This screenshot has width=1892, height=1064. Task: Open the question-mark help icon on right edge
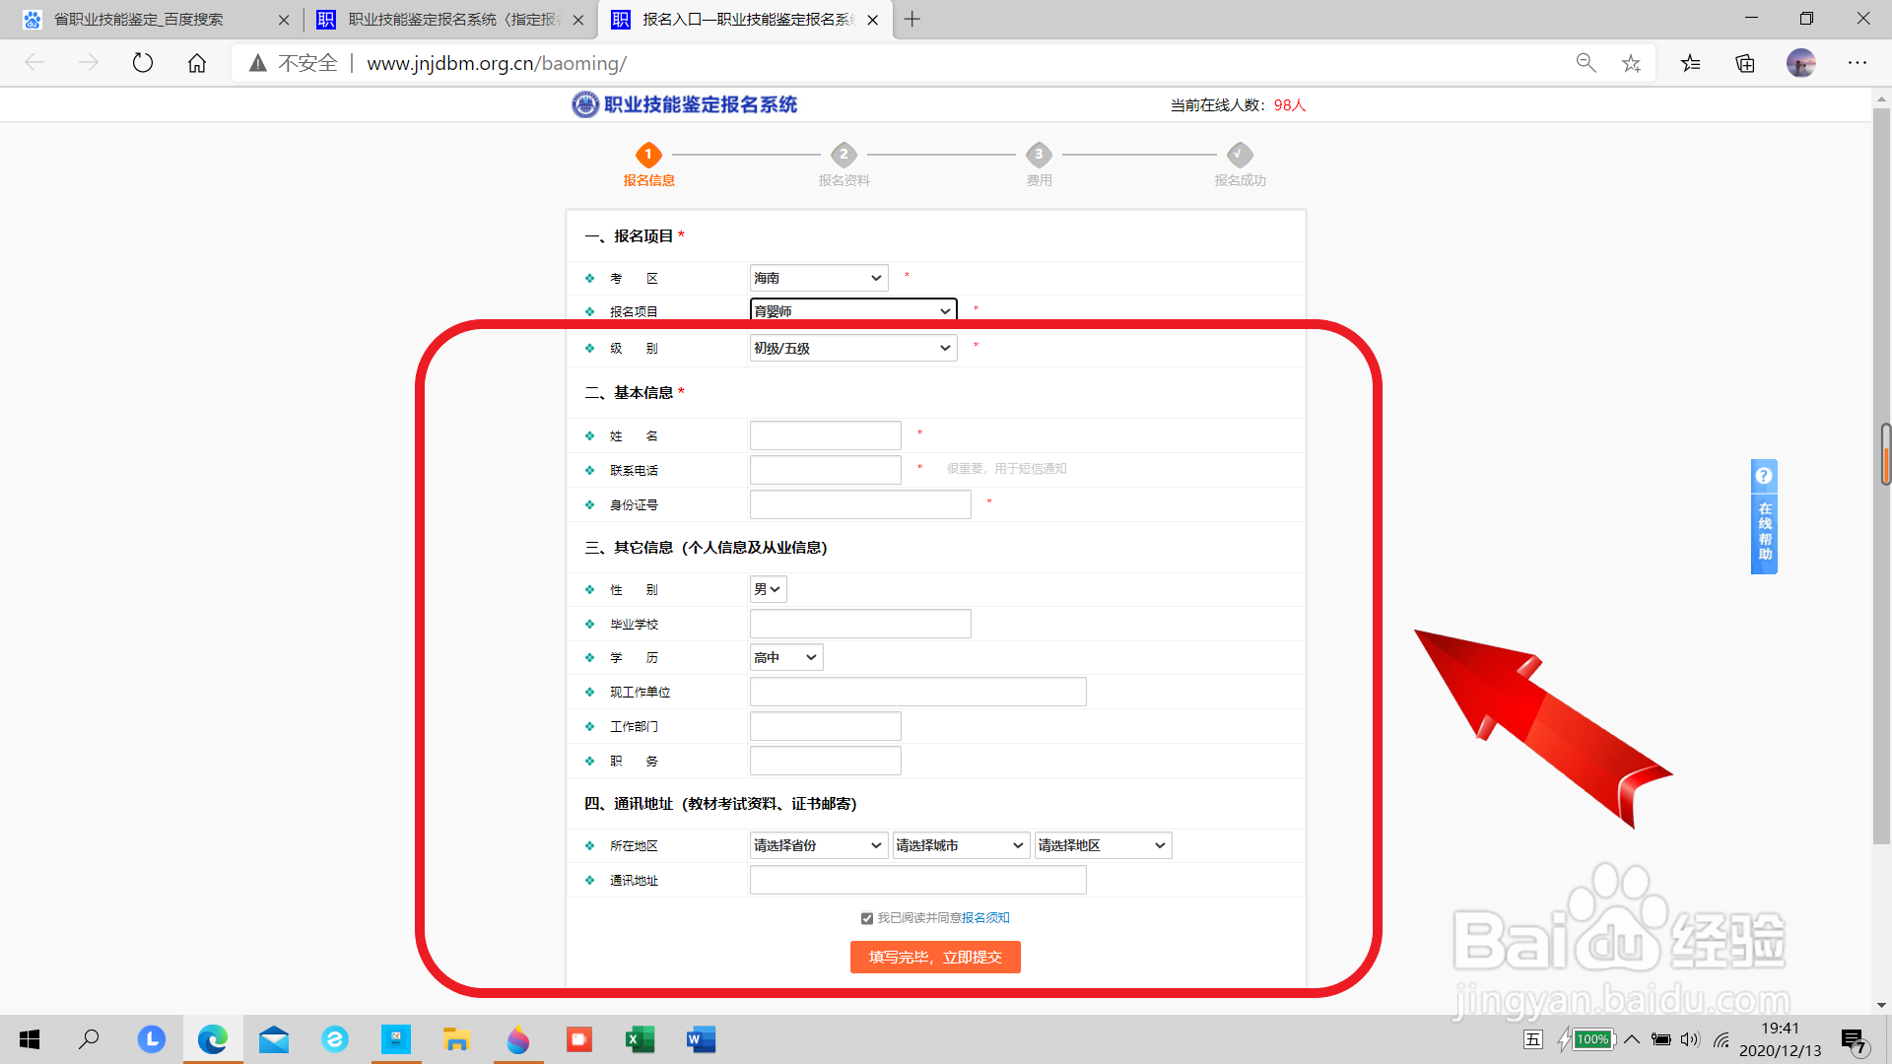(x=1763, y=475)
